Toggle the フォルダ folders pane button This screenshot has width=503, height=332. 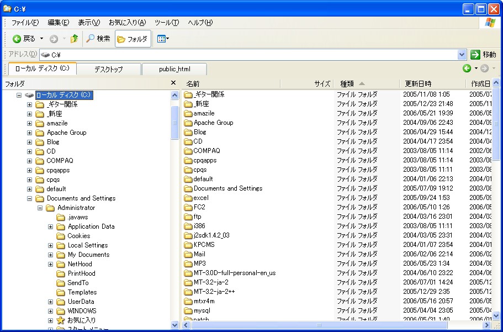(133, 39)
